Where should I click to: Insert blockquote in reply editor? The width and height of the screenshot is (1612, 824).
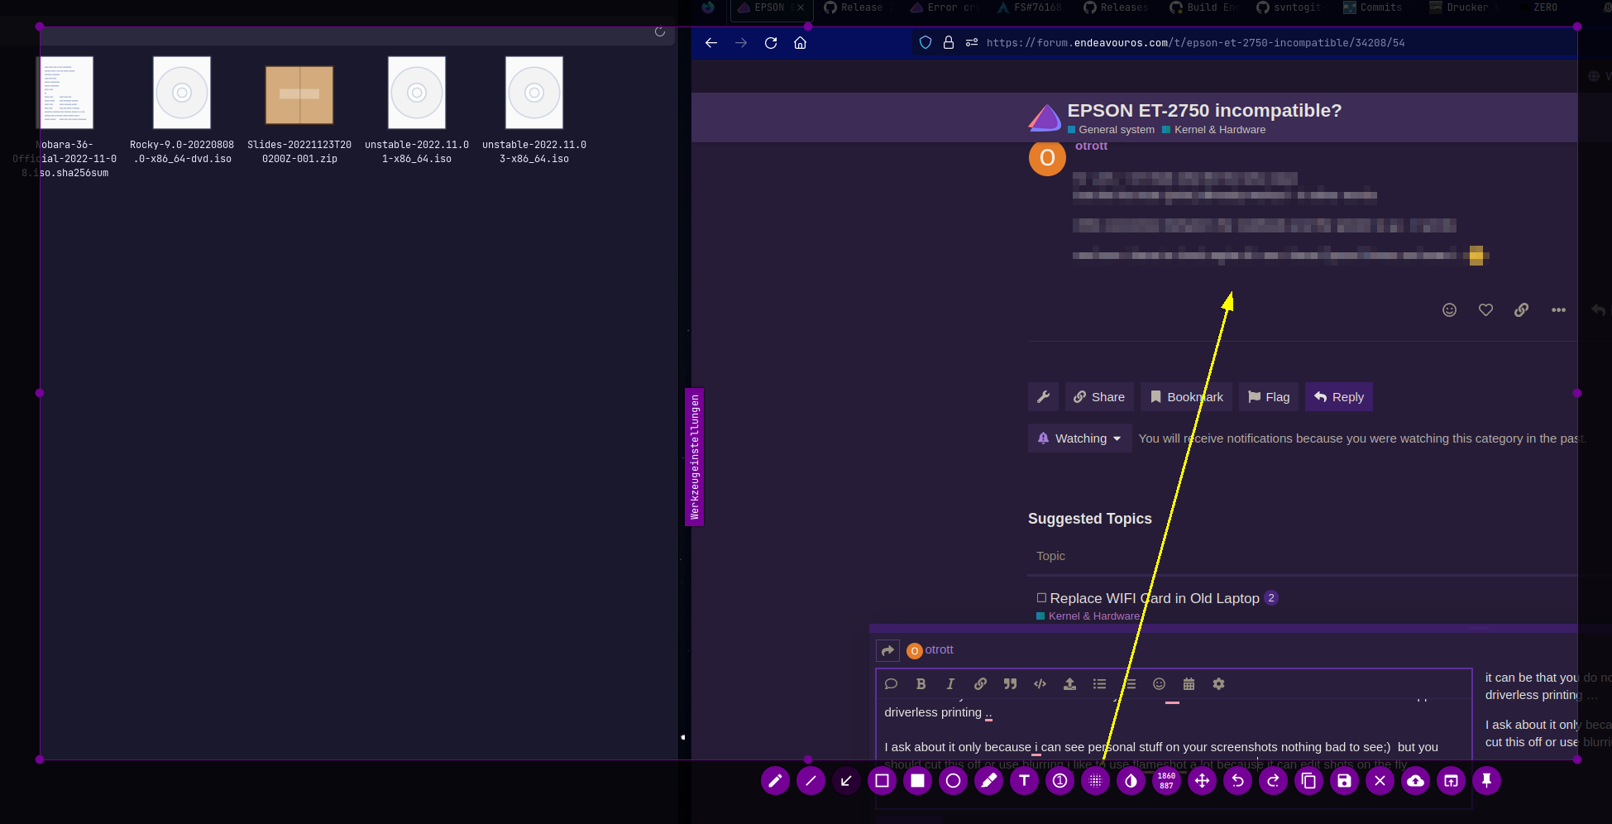[x=1010, y=684]
